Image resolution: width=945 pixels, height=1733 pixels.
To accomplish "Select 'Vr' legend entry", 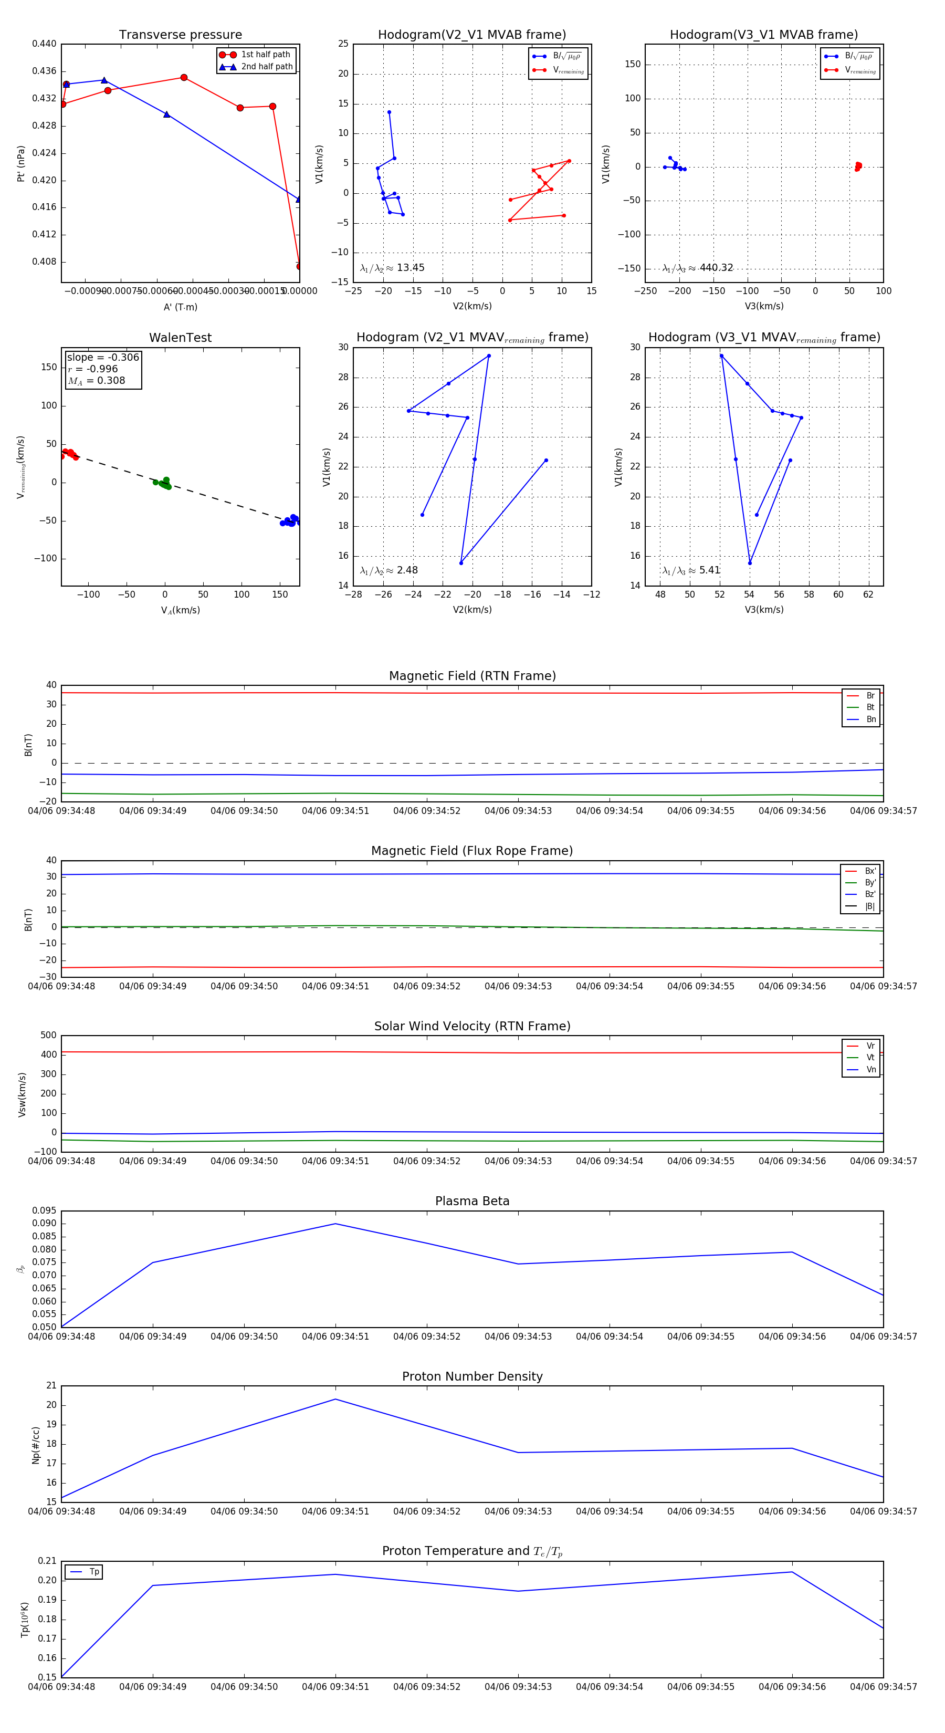I will pyautogui.click(x=861, y=1046).
